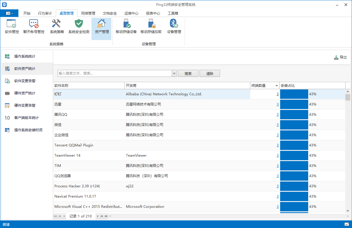The height and width of the screenshot is (228, 352).
Task: Select Process Hacker 2.39 (r124) row
Action: (199, 186)
